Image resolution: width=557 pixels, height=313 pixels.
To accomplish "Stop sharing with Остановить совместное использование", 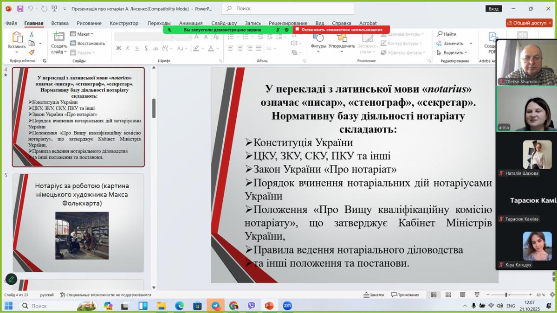I will pos(341,30).
